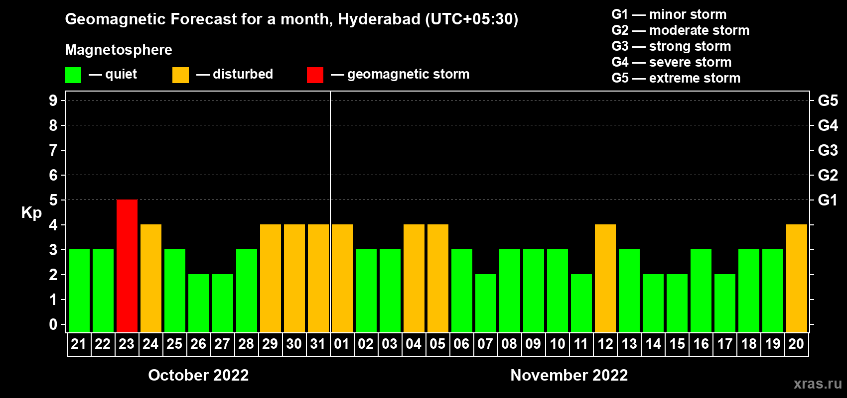Screen dimensions: 847x398
Task: Click the Kp value 9 on the left axis
Action: click(x=53, y=100)
